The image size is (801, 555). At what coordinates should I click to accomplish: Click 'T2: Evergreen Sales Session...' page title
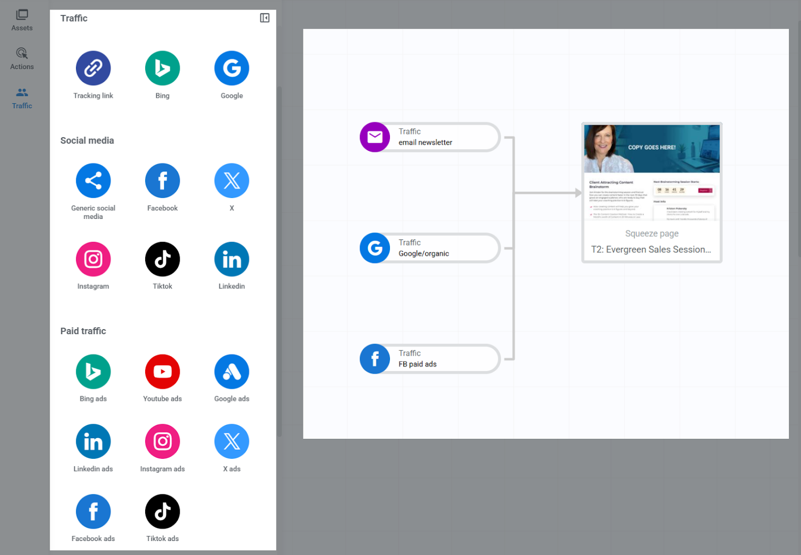click(x=651, y=249)
